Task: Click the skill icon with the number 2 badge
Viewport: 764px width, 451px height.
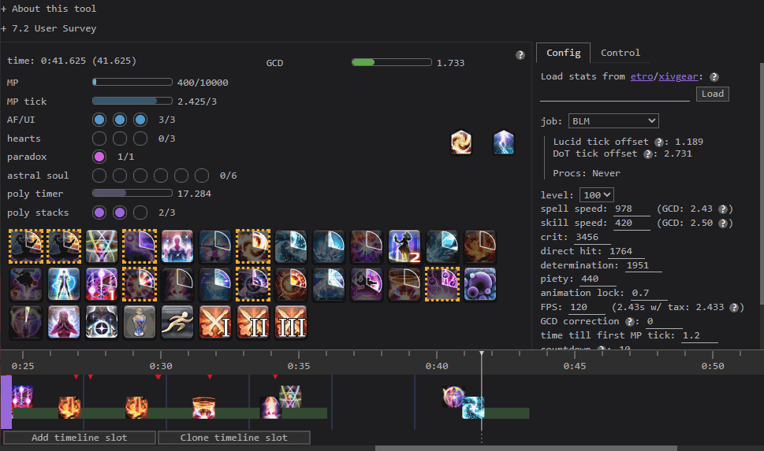Action: 404,246
